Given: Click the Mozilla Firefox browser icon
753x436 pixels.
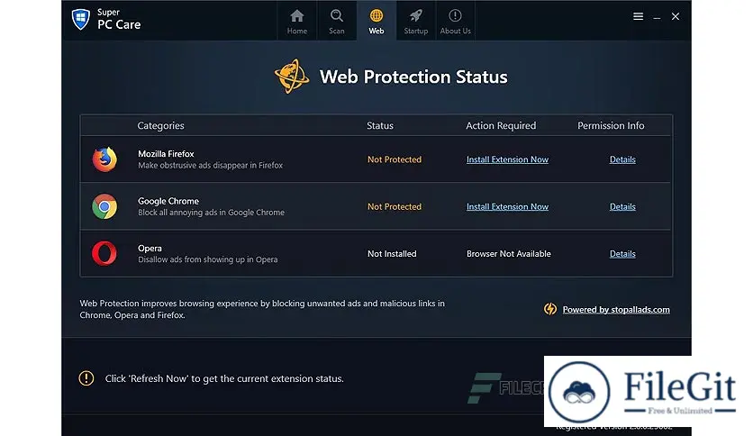Looking at the screenshot, I should tap(104, 159).
